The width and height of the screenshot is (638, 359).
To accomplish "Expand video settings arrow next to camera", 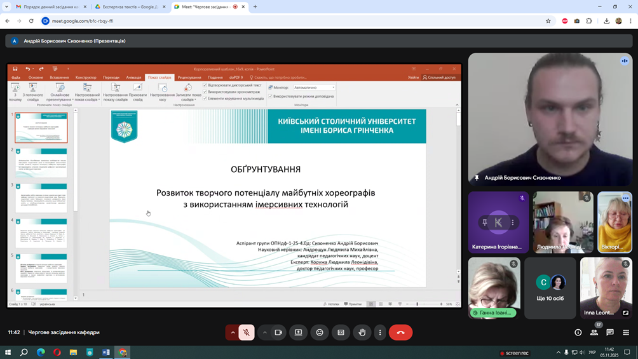I will coord(265,332).
